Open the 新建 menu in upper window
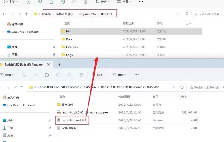The height and width of the screenshot is (142, 224). pyautogui.click(x=11, y=2)
